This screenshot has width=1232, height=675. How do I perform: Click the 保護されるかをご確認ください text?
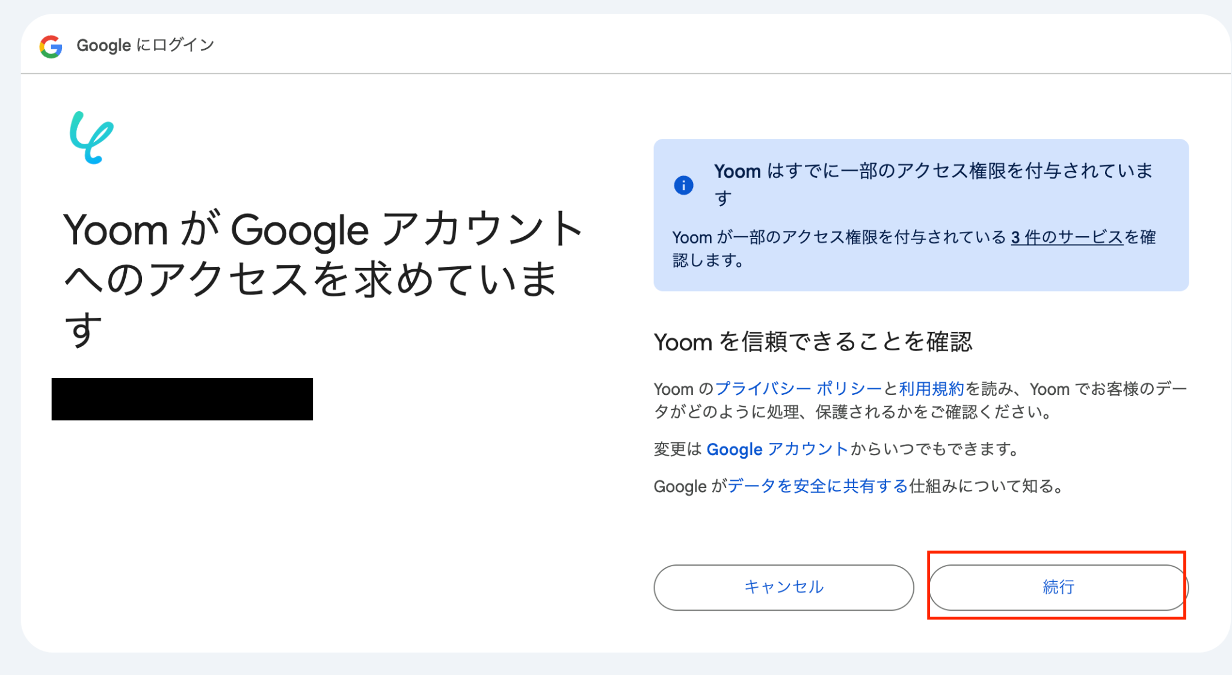(x=932, y=412)
